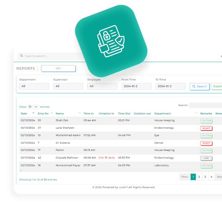Click the Date column sort arrows

[x=34, y=113]
